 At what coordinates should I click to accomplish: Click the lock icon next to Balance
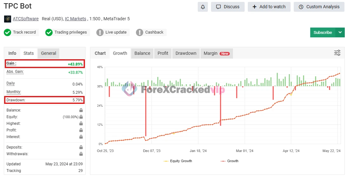pos(81,110)
